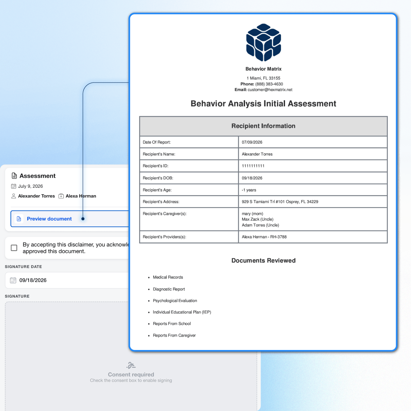Click the document icon in Preview document
The height and width of the screenshot is (411, 411).
click(19, 219)
